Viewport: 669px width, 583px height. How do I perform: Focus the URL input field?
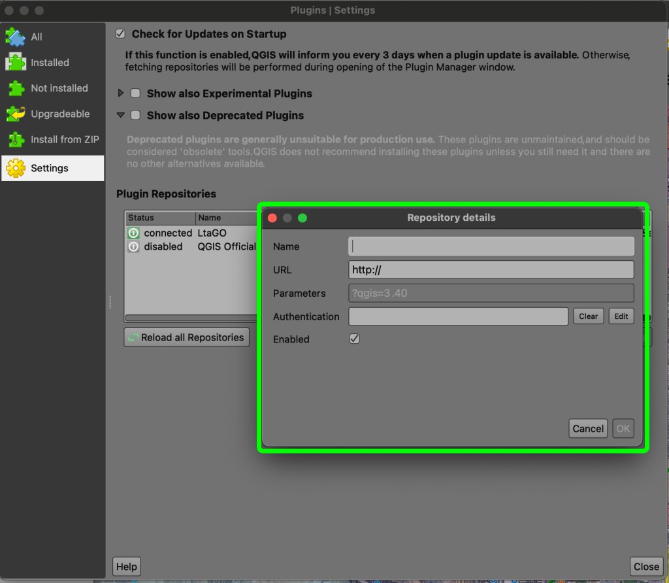pyautogui.click(x=491, y=270)
